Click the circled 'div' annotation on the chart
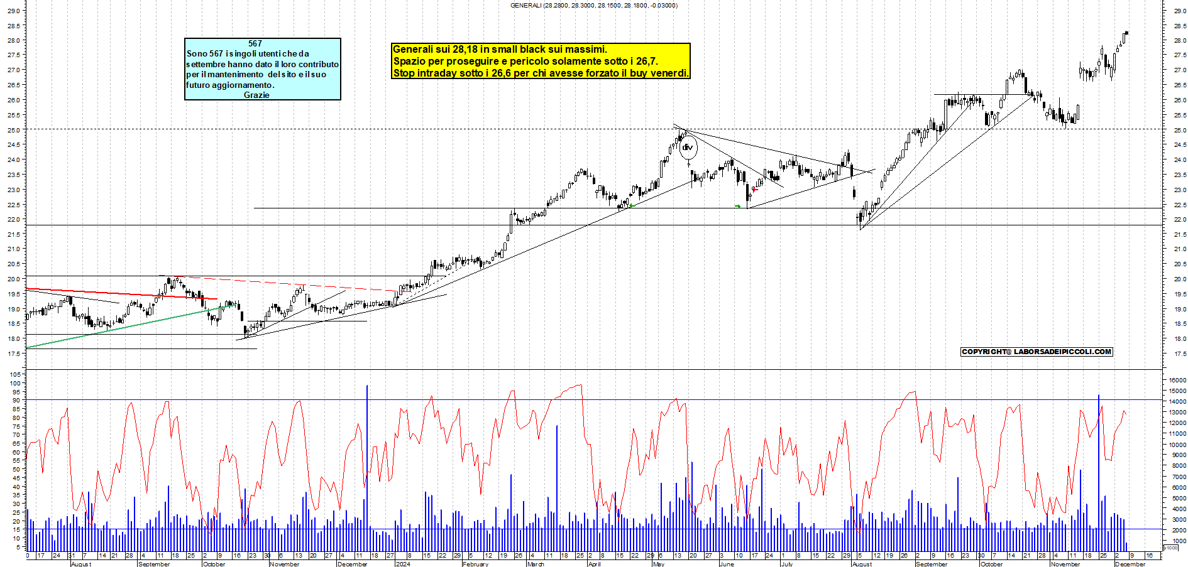This screenshot has height=567, width=1188. click(688, 148)
